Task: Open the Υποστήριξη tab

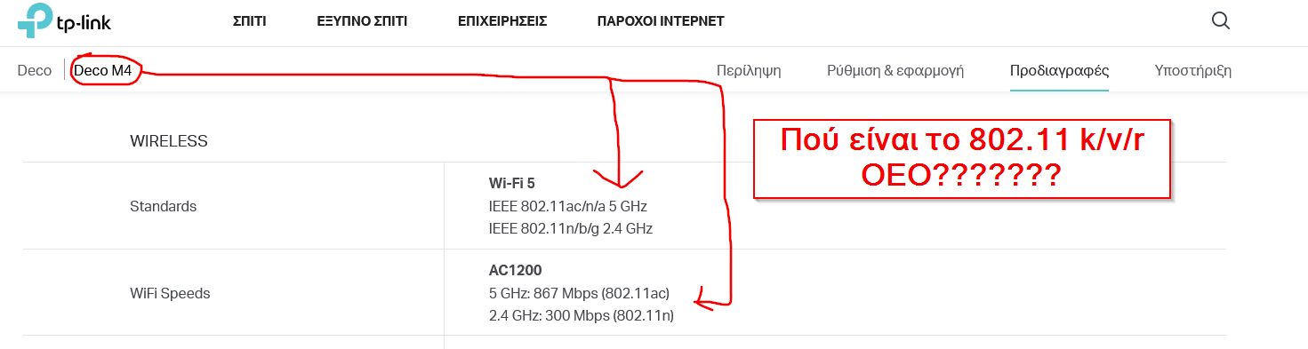Action: click(x=1192, y=70)
